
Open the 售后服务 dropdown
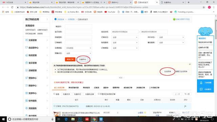click(x=171, y=43)
